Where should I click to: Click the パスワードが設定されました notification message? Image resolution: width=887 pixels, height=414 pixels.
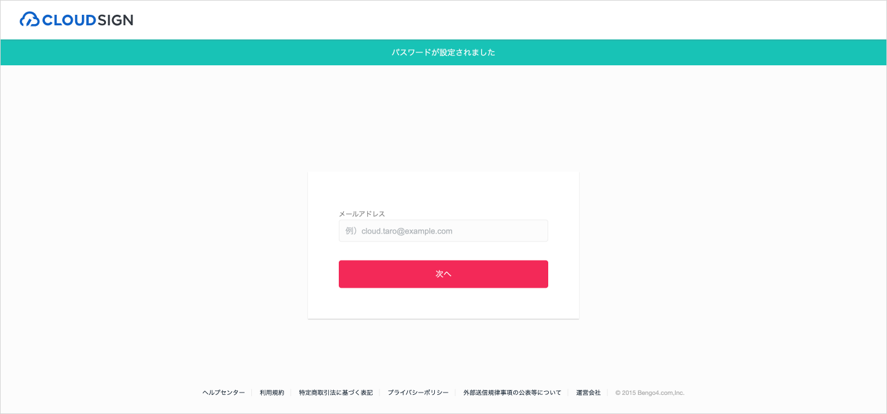(x=443, y=52)
